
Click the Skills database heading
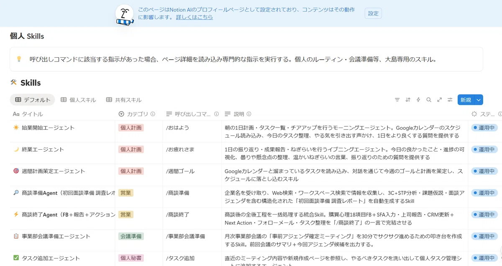pyautogui.click(x=31, y=83)
